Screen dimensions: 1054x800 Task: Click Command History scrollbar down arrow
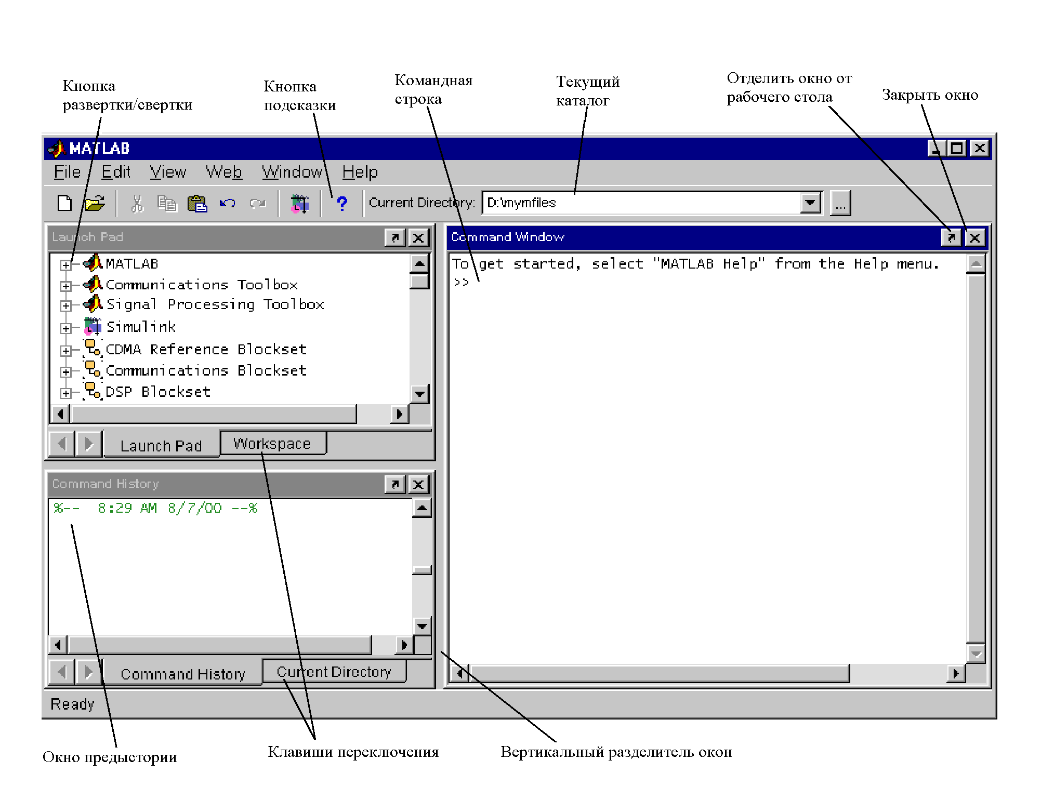tap(422, 626)
